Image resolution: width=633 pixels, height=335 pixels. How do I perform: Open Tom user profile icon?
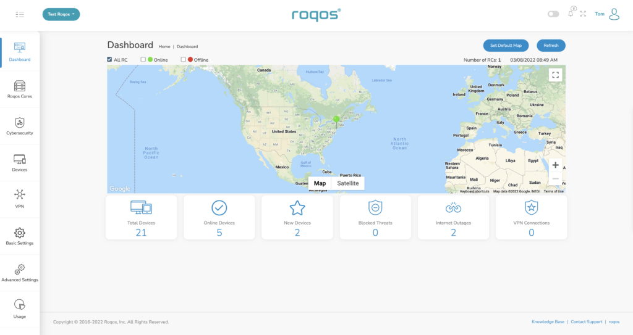[614, 14]
